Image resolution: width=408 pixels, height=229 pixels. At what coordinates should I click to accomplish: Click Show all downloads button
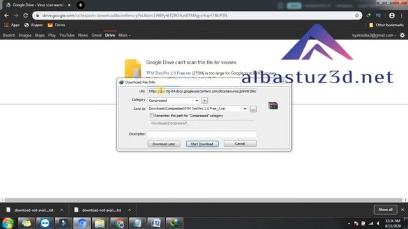385,209
